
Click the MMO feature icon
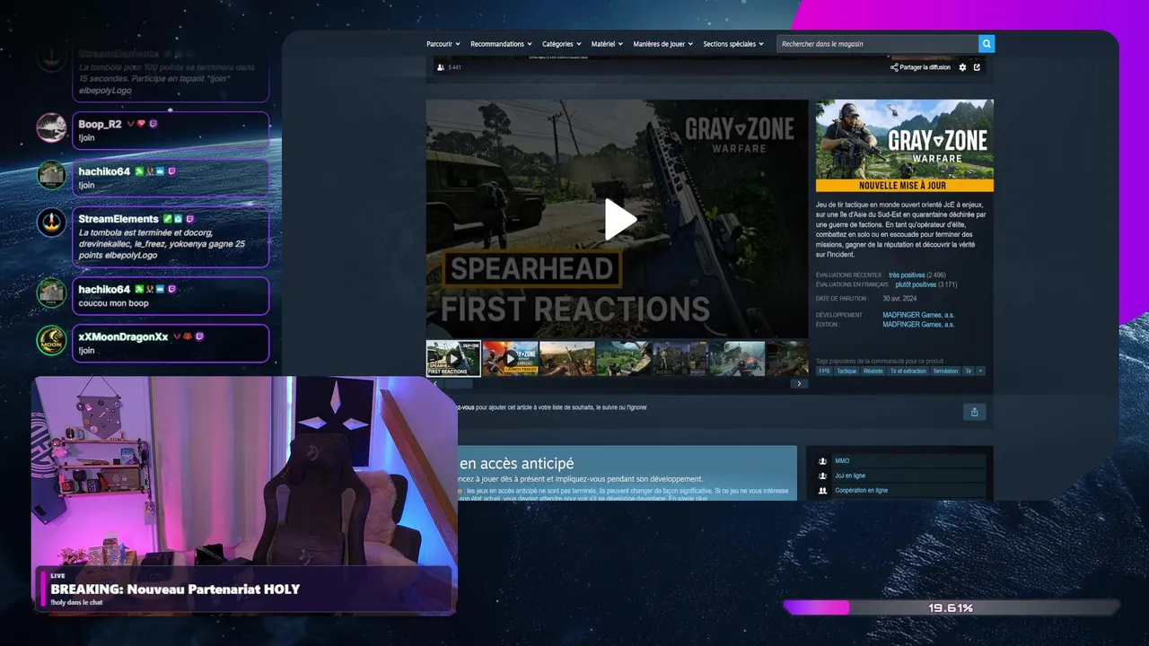pos(823,461)
